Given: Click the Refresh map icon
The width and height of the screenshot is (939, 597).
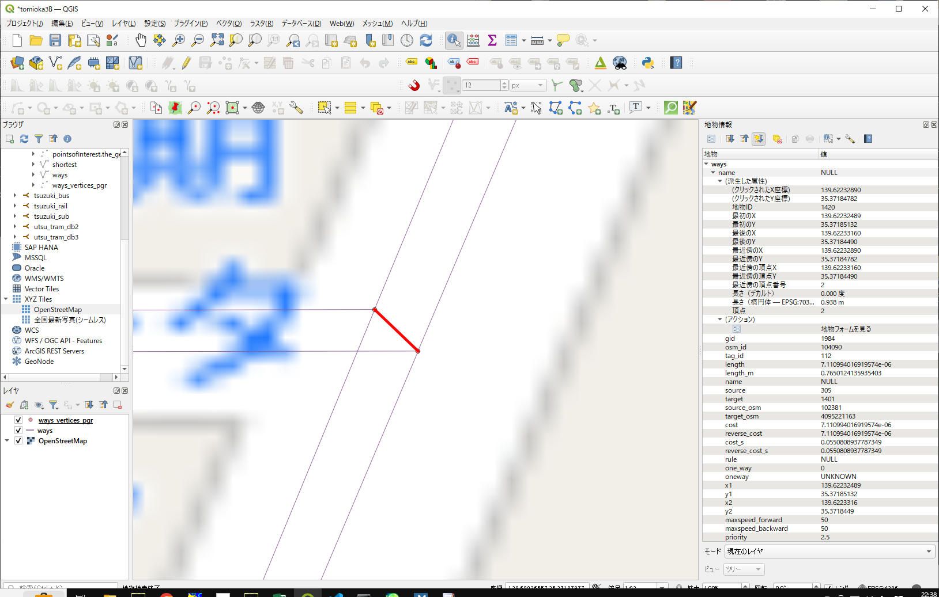Looking at the screenshot, I should click(x=426, y=40).
